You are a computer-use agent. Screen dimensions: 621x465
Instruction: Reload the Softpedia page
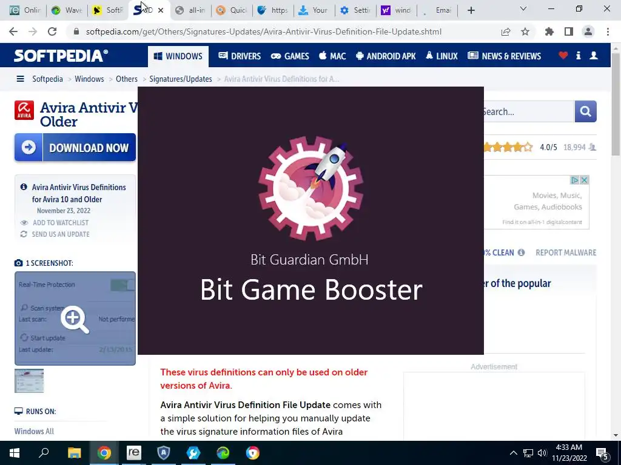coord(52,31)
